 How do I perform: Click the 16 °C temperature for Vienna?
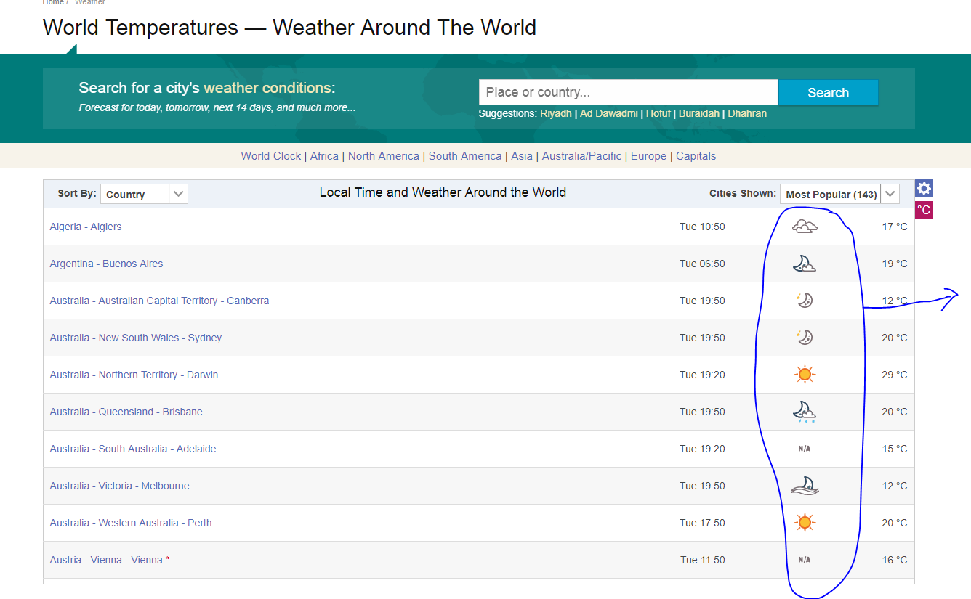coord(895,560)
